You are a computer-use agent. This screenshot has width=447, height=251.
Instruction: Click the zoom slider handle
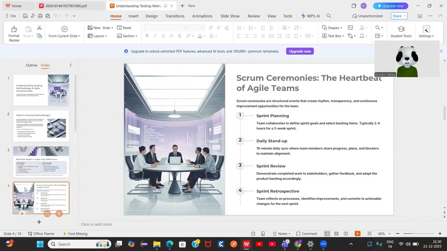point(412,234)
